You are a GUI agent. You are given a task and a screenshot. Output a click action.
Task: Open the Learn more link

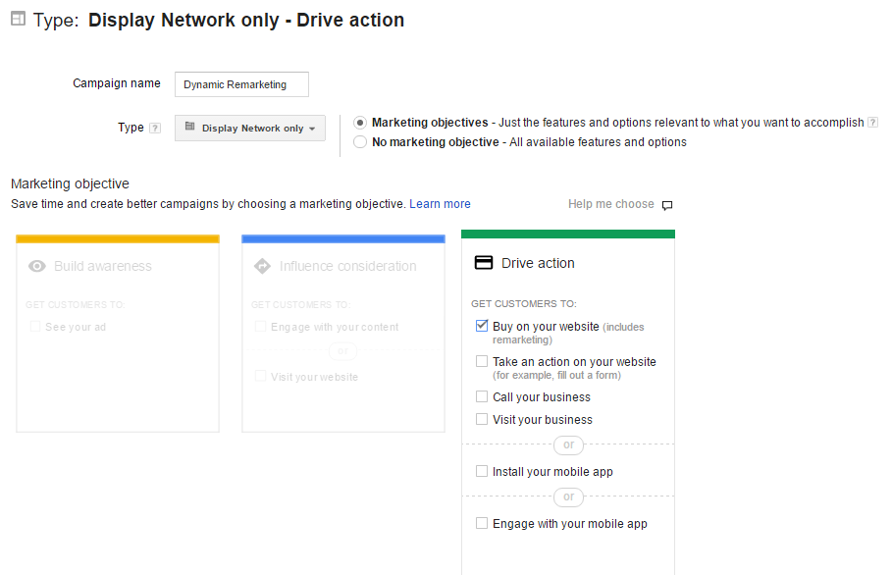click(440, 203)
